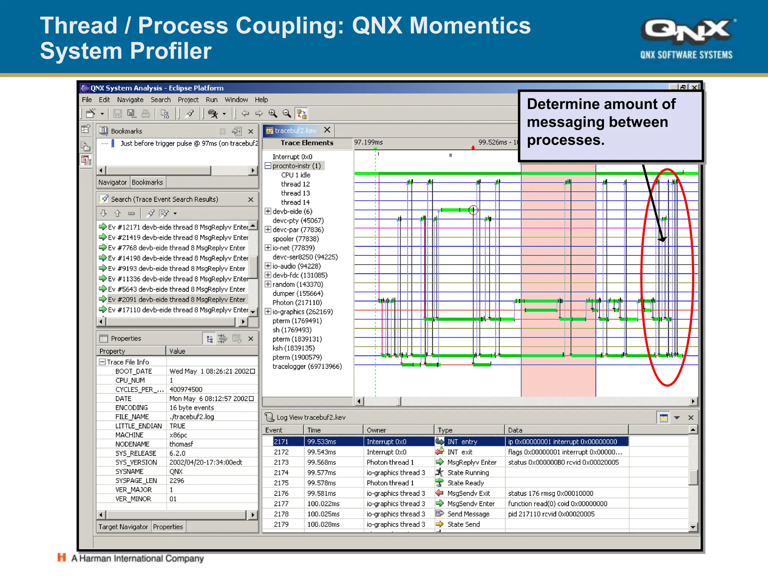The width and height of the screenshot is (768, 576).
Task: Click the running-man Run toolbar icon
Action: click(x=213, y=113)
